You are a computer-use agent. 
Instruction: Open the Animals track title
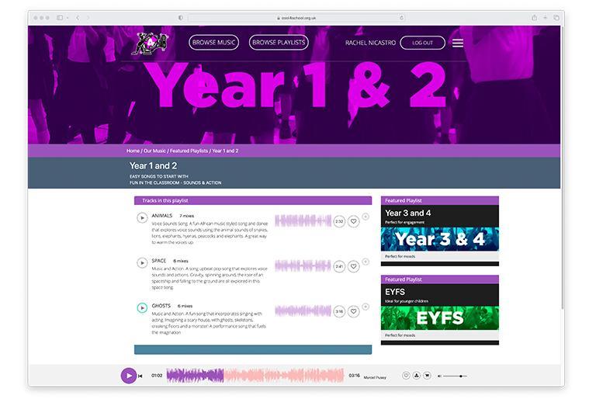pos(162,216)
